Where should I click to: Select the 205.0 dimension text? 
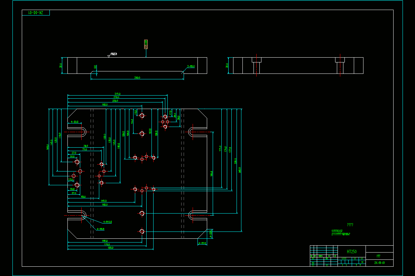tap(115, 101)
